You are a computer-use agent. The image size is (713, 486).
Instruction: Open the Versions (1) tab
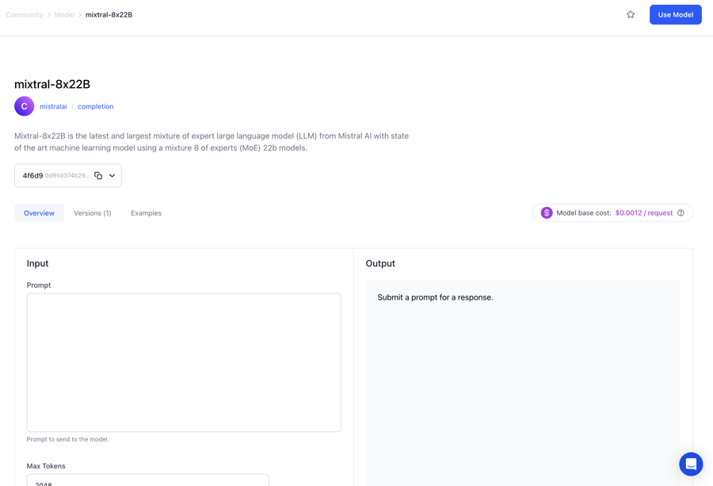pos(93,213)
